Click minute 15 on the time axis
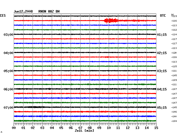178x135 pixels. click(156, 128)
